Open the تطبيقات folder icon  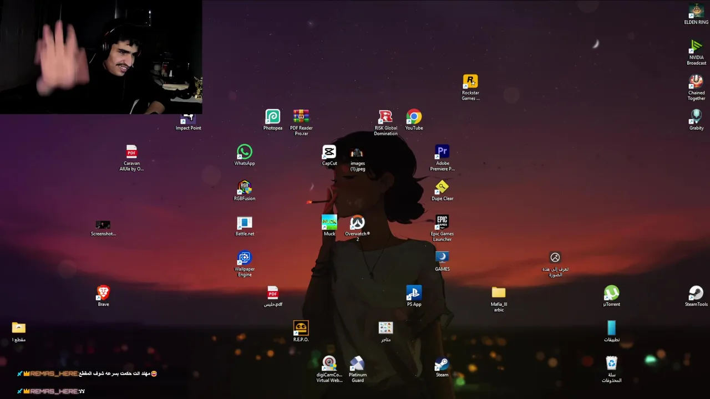tap(611, 331)
